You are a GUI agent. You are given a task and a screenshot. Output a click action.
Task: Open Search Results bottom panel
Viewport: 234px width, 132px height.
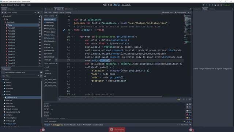(70, 125)
